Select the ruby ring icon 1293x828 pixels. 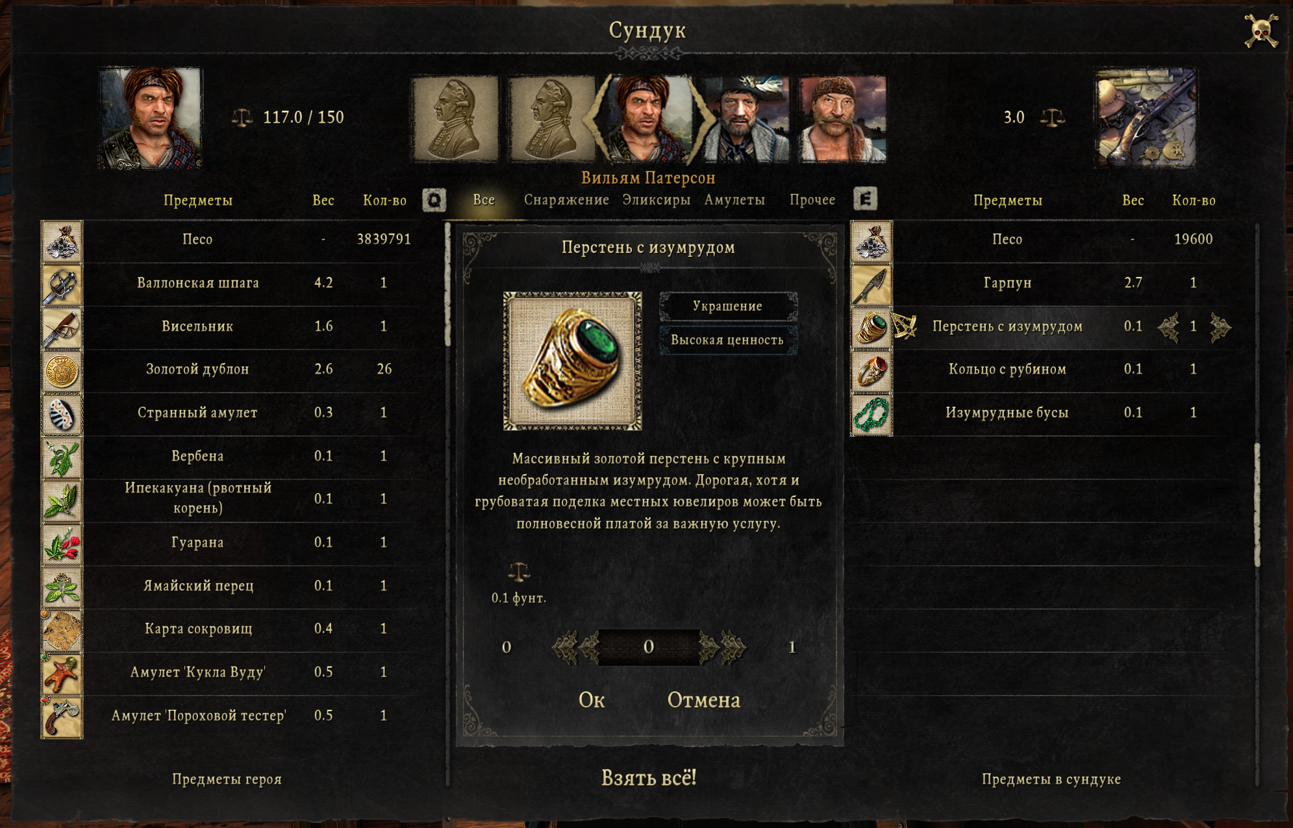click(x=872, y=371)
